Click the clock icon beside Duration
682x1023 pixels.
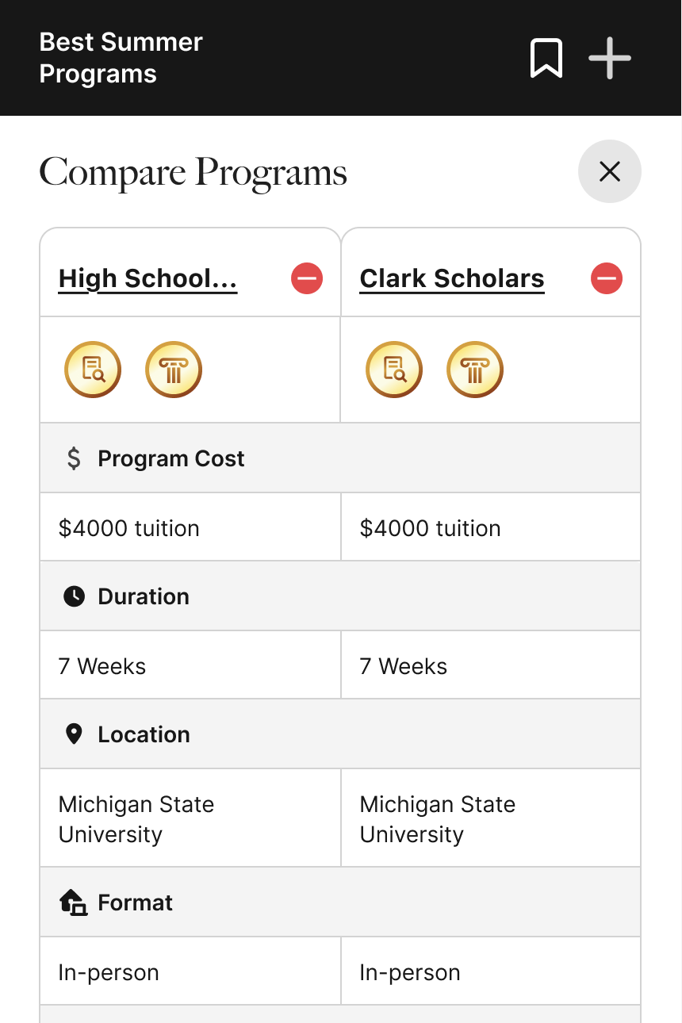pyautogui.click(x=74, y=596)
